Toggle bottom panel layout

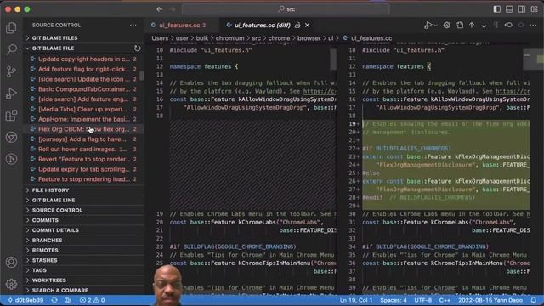[509, 9]
